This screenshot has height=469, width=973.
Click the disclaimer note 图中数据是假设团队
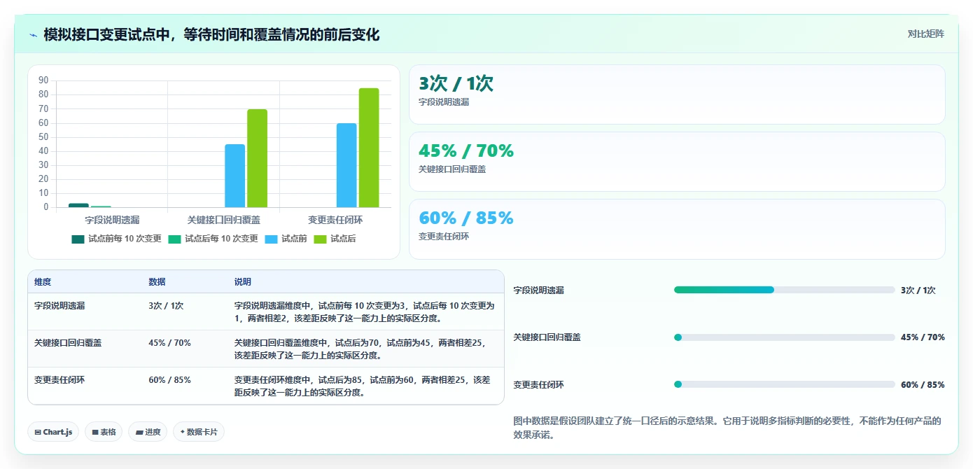[727, 428]
